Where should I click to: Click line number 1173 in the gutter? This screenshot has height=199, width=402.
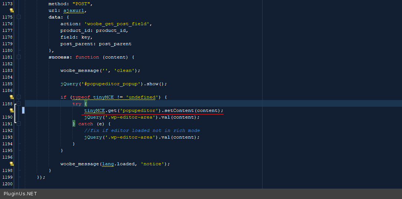tap(7, 4)
